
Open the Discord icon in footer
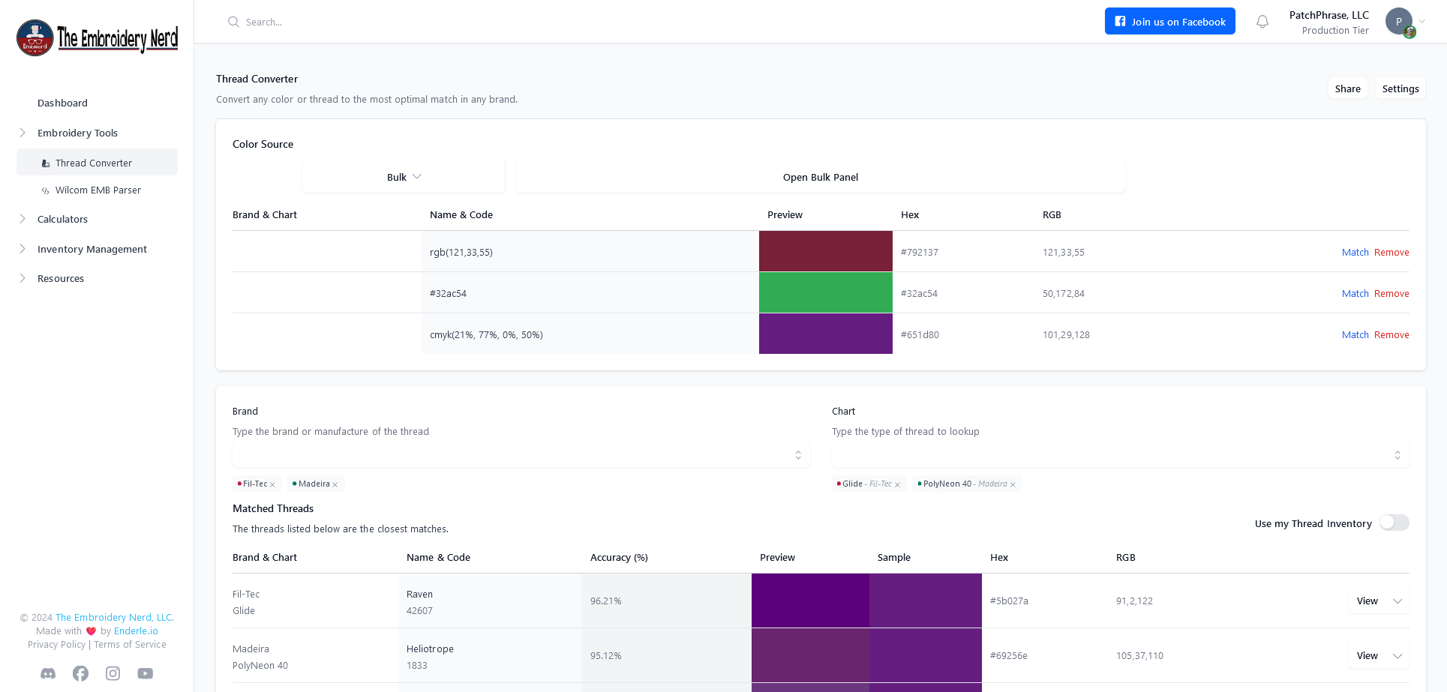[x=48, y=673]
